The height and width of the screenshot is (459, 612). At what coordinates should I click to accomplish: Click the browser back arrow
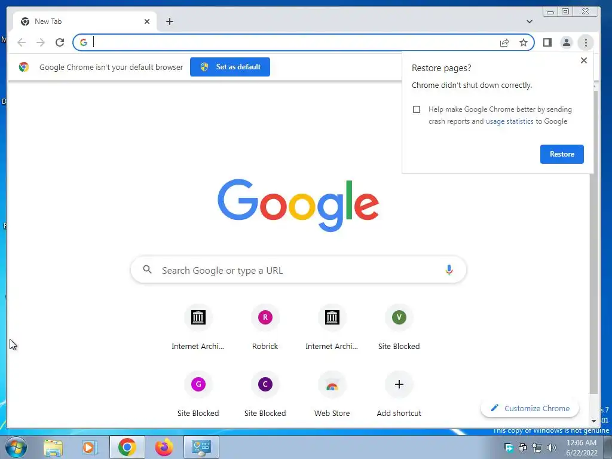pos(22,42)
